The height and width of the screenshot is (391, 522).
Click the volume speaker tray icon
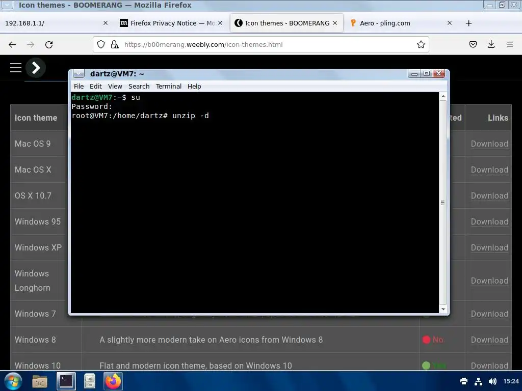click(x=492, y=381)
